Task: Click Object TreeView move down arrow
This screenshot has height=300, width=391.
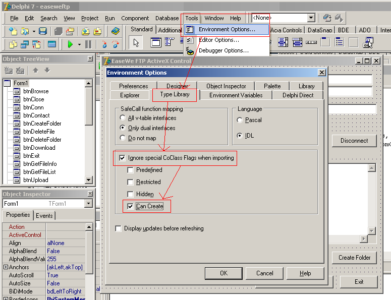Action: 47,71
